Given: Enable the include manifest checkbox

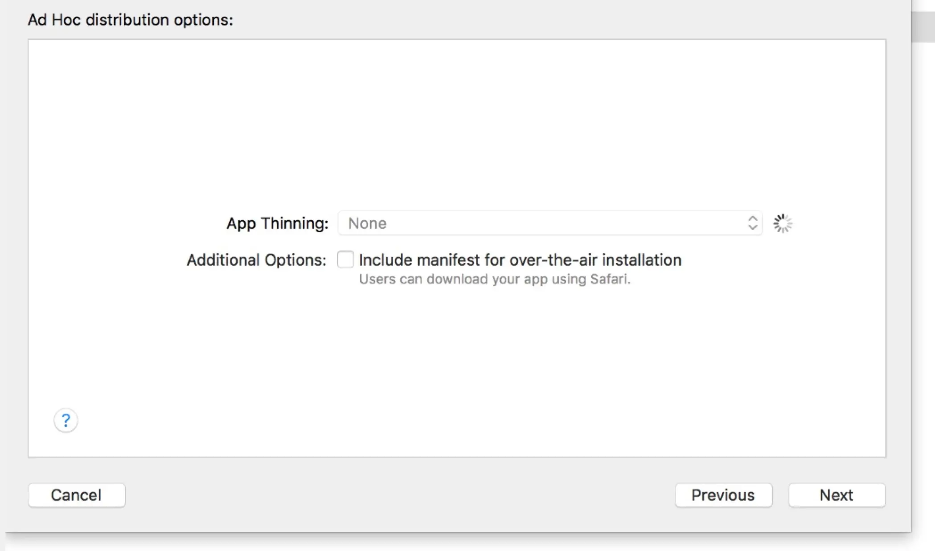Looking at the screenshot, I should coord(345,259).
